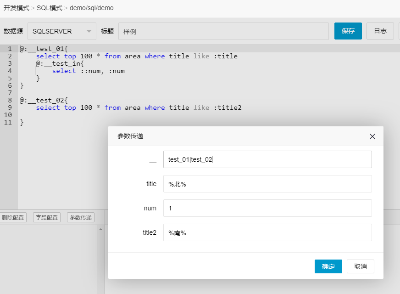Image resolution: width=400 pixels, height=294 pixels.
Task: Open the 数据源 SQLSERVER dropdown
Action: pos(62,31)
